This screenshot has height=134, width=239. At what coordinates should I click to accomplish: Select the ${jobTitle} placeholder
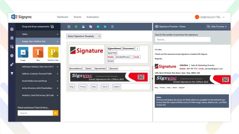point(112,53)
